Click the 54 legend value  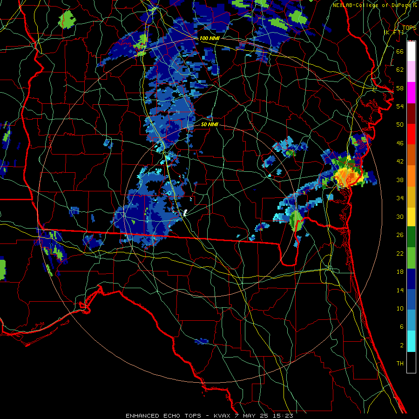[x=400, y=106]
